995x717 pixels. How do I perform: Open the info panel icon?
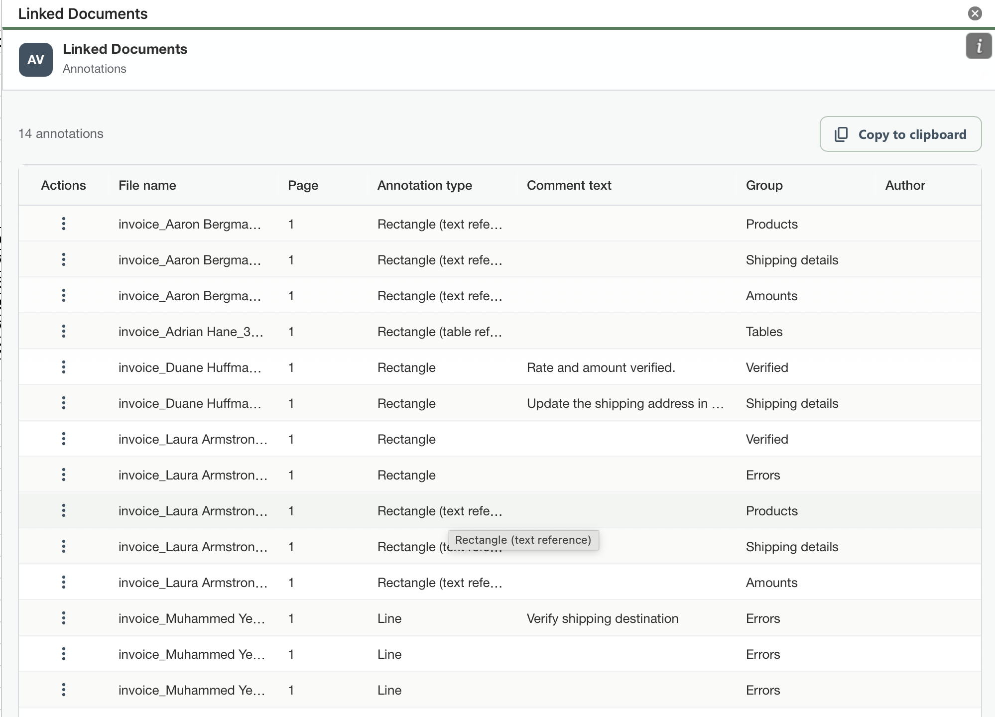click(x=979, y=46)
